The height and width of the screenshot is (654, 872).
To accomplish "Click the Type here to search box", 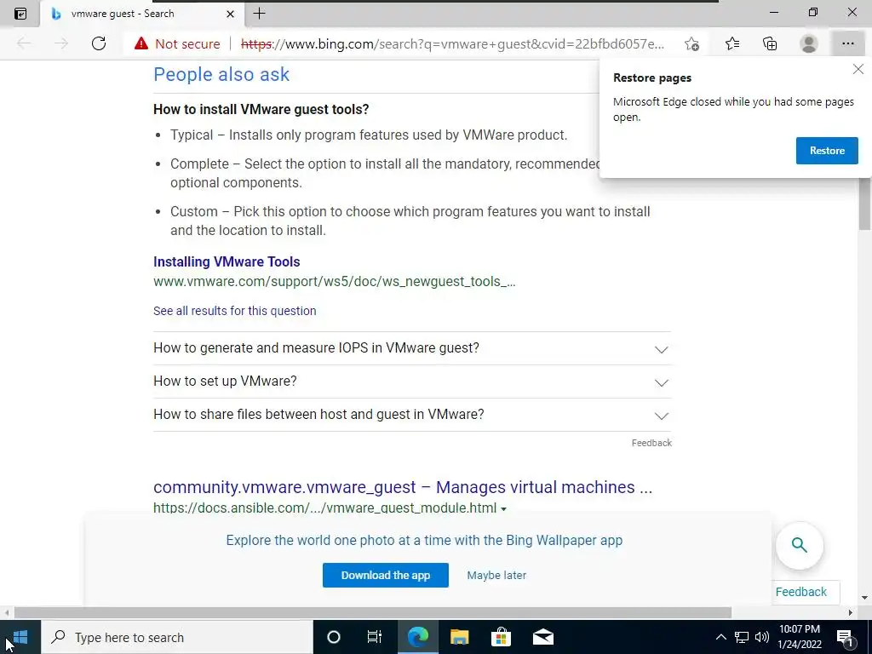I will [x=177, y=637].
